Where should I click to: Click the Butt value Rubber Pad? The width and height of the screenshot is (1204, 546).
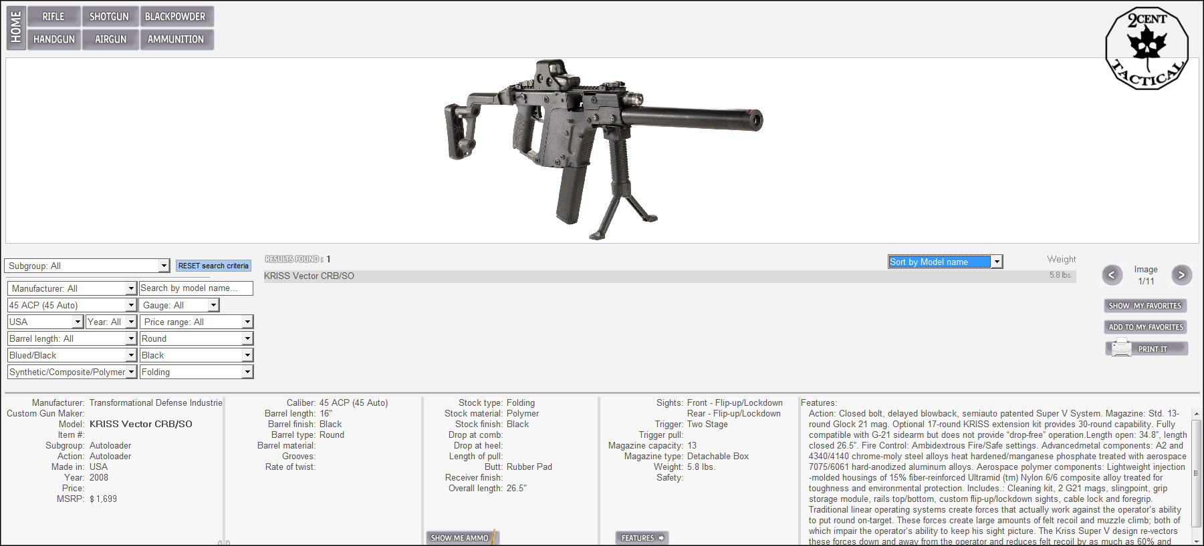529,467
